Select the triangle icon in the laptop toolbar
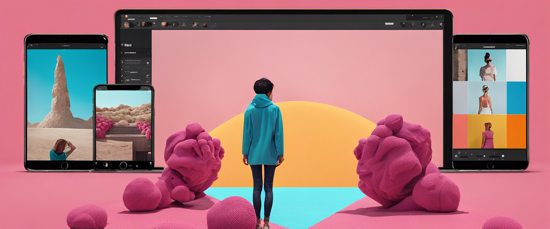This screenshot has height=229, width=550. 215,25
